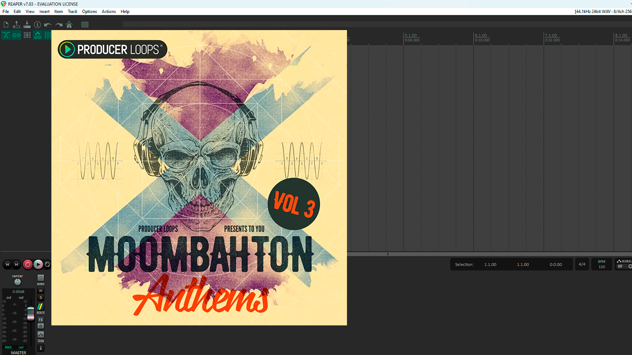This screenshot has width=632, height=355.
Task: Toggle Envelope move-with-items button
Action: click(37, 35)
